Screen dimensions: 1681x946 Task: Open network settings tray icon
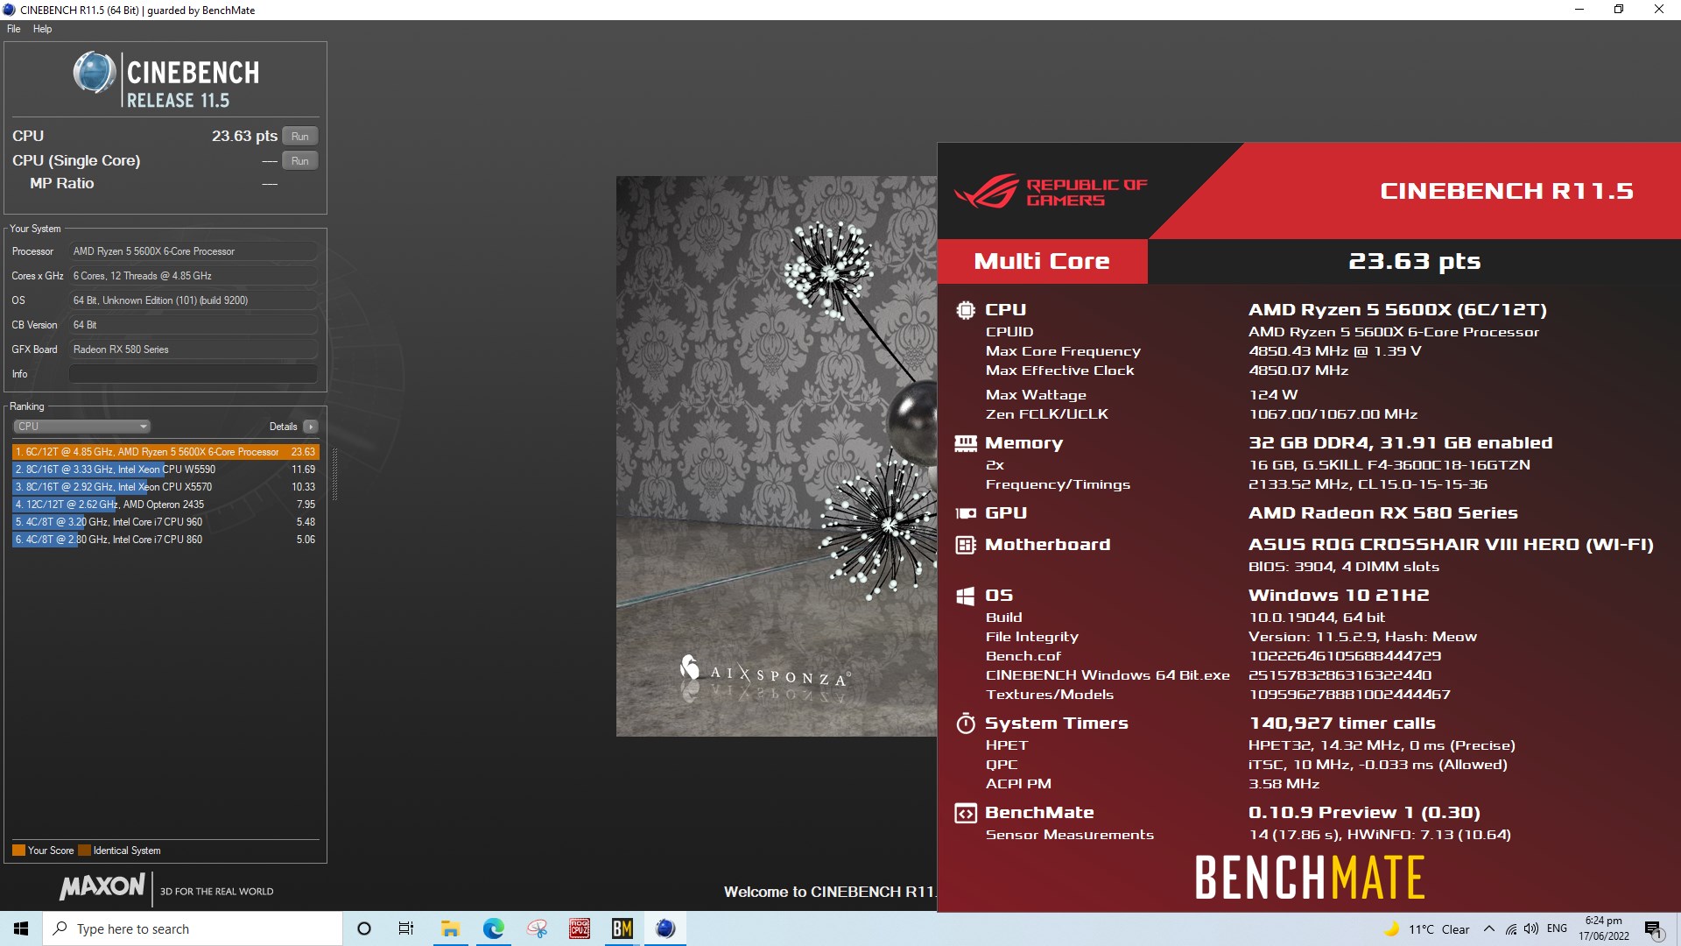click(x=1511, y=928)
